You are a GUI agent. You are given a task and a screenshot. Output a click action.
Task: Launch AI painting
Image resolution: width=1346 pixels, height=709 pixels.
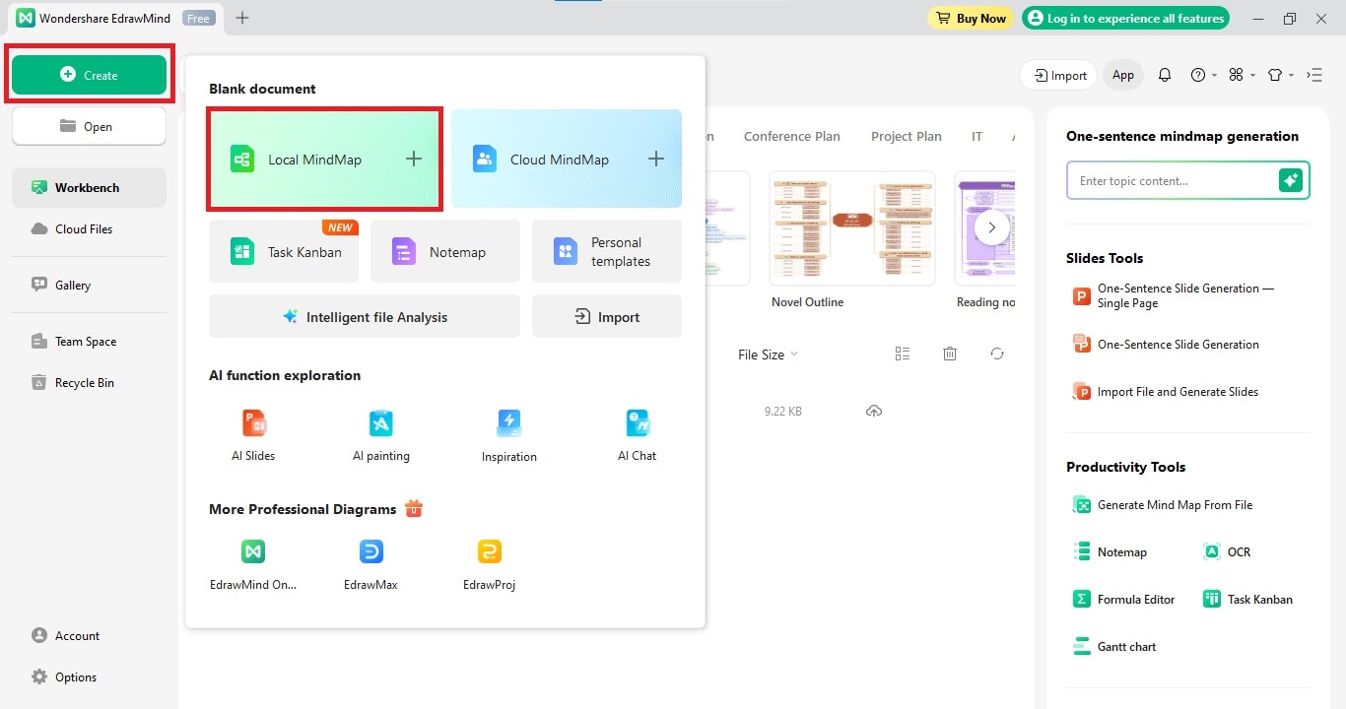click(381, 435)
